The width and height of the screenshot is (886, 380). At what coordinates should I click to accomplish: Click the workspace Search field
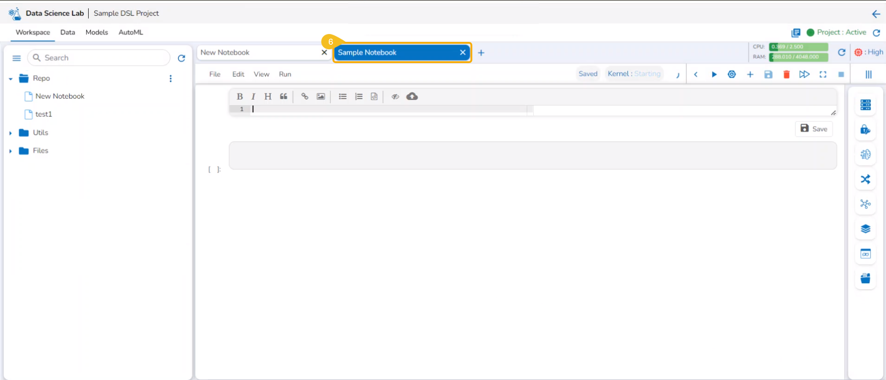(x=99, y=58)
